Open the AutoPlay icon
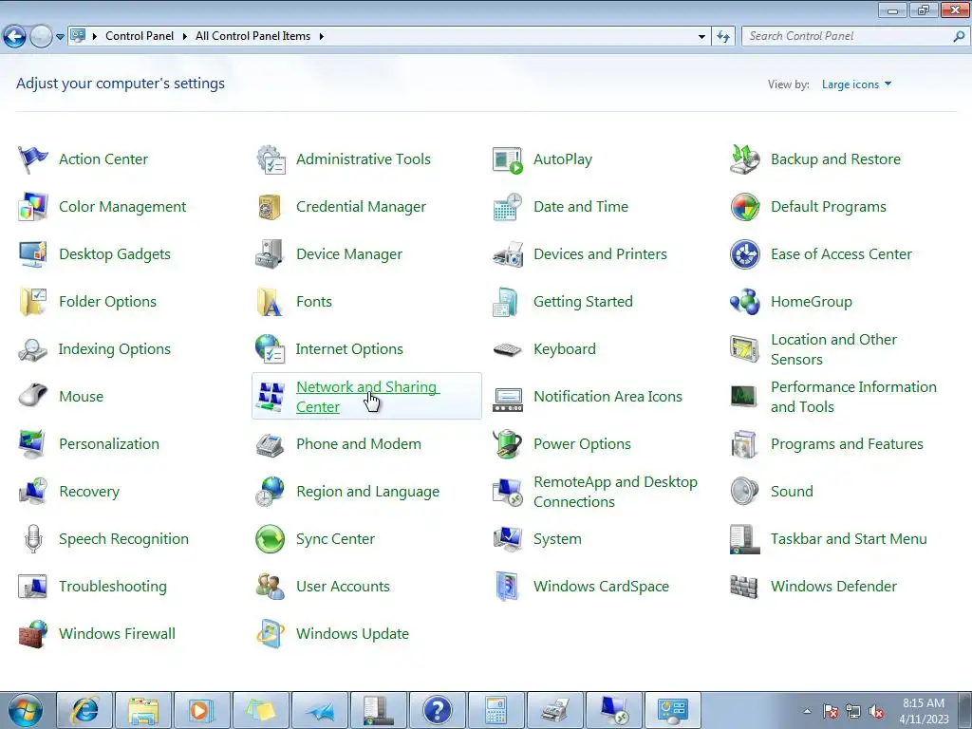The image size is (972, 729). [508, 159]
